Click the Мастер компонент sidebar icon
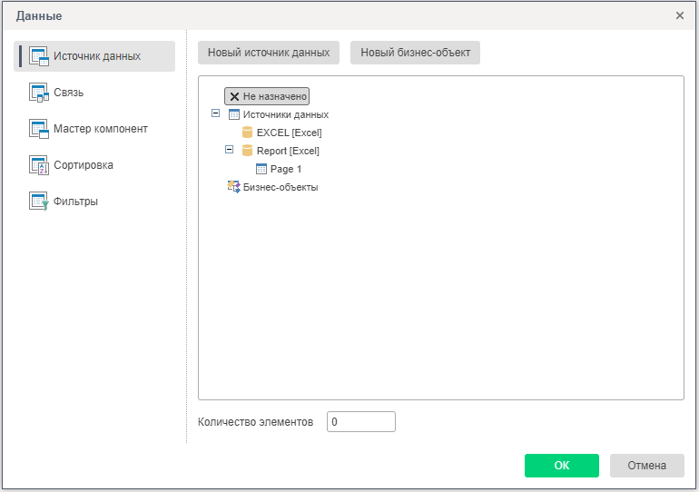The width and height of the screenshot is (699, 492). [x=38, y=129]
